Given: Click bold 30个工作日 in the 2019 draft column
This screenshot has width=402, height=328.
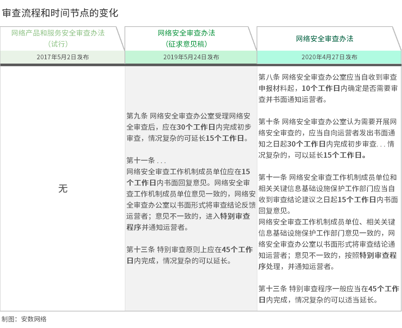Looking at the screenshot, I should tap(196, 127).
